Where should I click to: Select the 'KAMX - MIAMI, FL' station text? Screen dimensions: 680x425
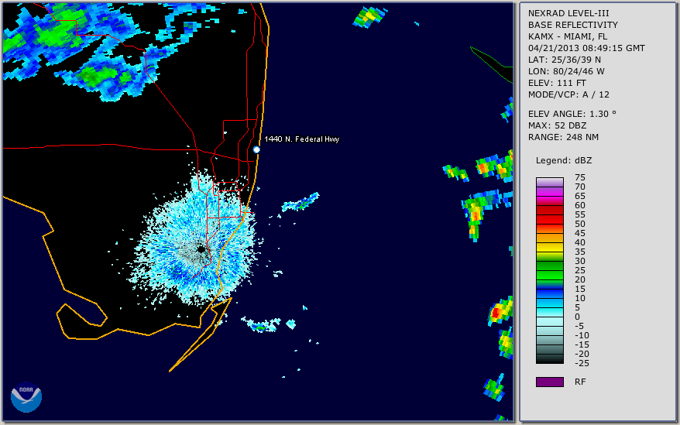[568, 36]
